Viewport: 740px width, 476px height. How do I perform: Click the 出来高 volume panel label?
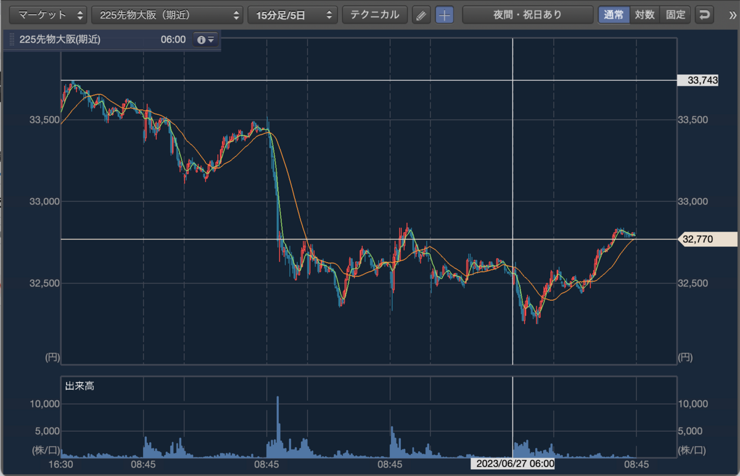pyautogui.click(x=80, y=386)
